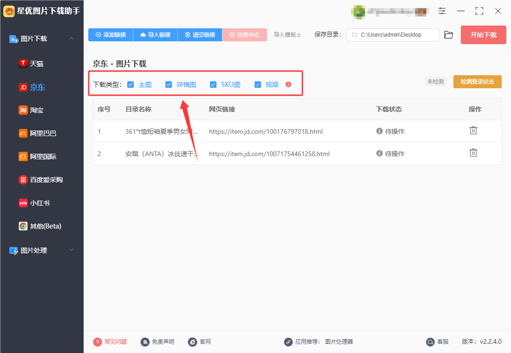Uncheck the 主图 checkbox
Image resolution: width=511 pixels, height=353 pixels.
pyautogui.click(x=131, y=85)
